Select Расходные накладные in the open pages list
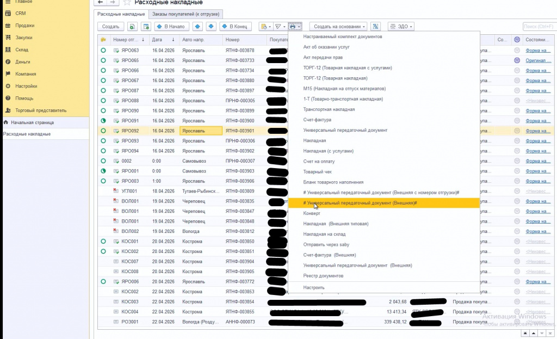 [x=27, y=134]
